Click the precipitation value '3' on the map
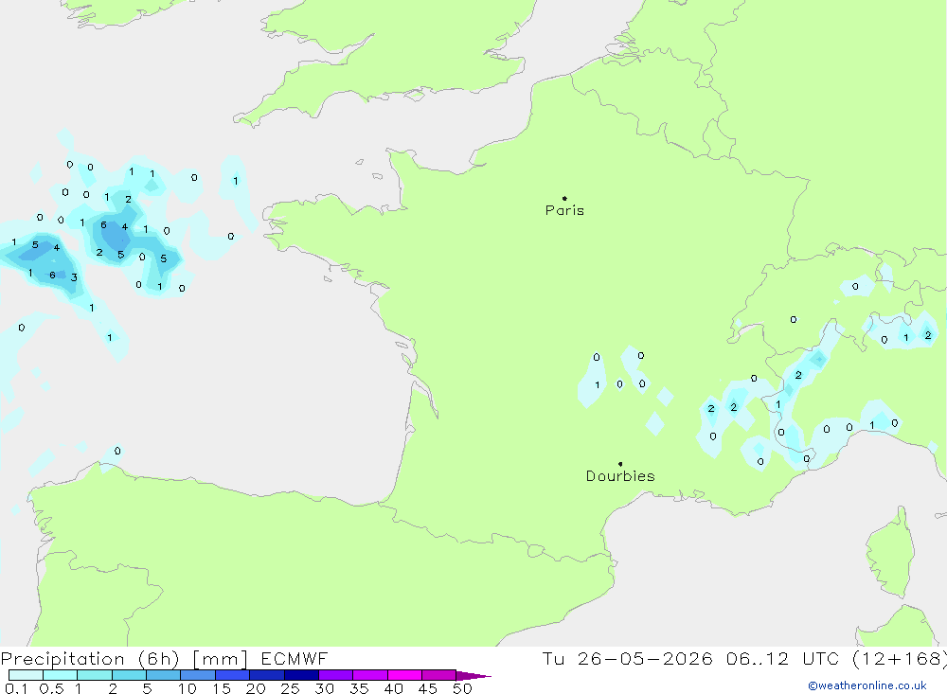The image size is (947, 694). (74, 277)
